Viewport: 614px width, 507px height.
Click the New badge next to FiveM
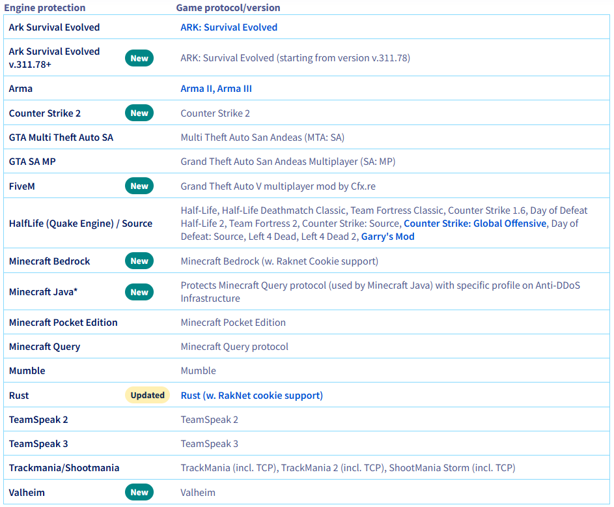point(139,186)
